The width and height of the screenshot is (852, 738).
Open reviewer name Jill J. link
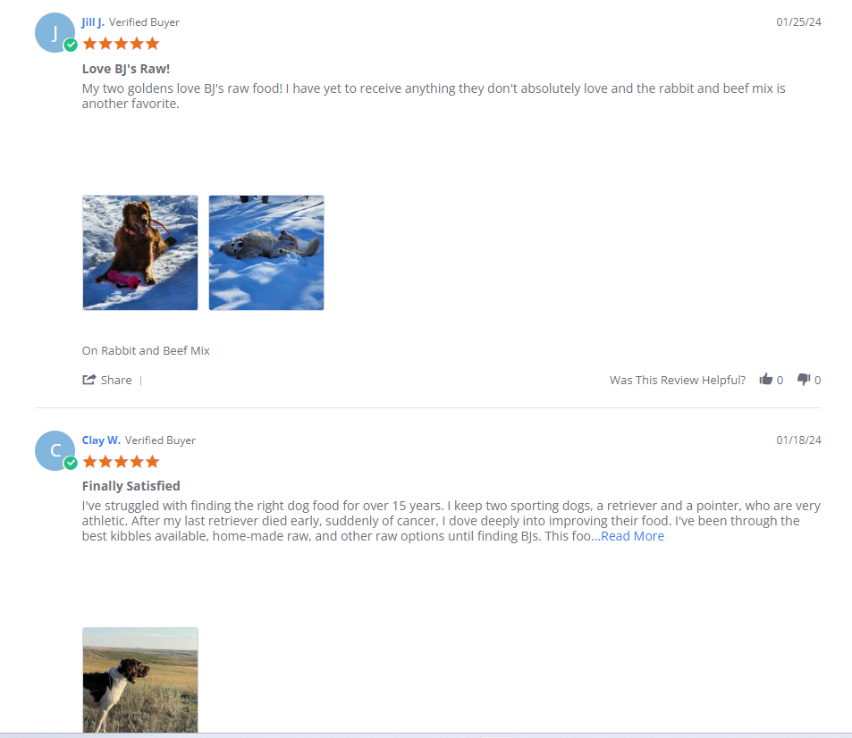pos(93,22)
